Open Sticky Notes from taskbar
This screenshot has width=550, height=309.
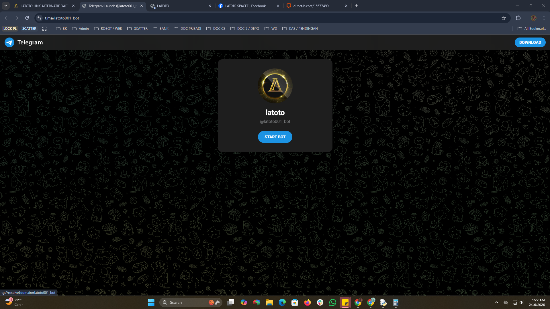tap(345, 302)
